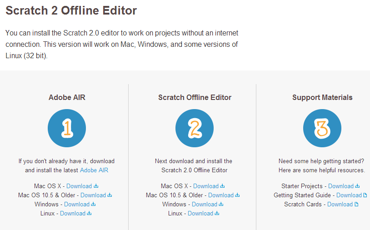Screen dimensions: 370x230
Task: Click the Support Materials column heading
Action: pyautogui.click(x=322, y=97)
